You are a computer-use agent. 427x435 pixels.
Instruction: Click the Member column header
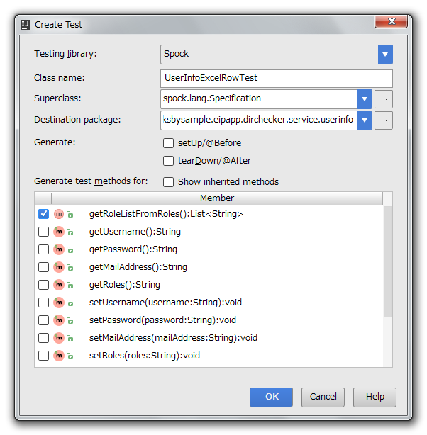click(217, 198)
